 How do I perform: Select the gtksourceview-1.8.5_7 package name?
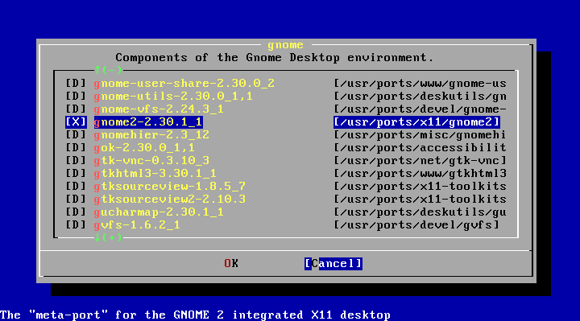coord(170,187)
